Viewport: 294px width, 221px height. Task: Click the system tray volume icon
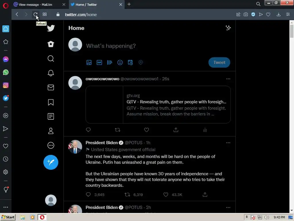(266, 218)
